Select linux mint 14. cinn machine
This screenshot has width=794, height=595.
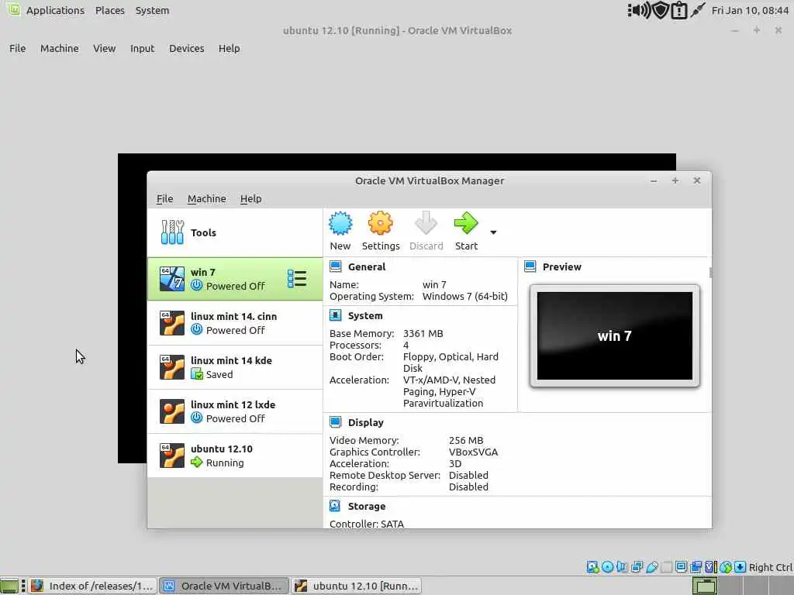coord(234,323)
